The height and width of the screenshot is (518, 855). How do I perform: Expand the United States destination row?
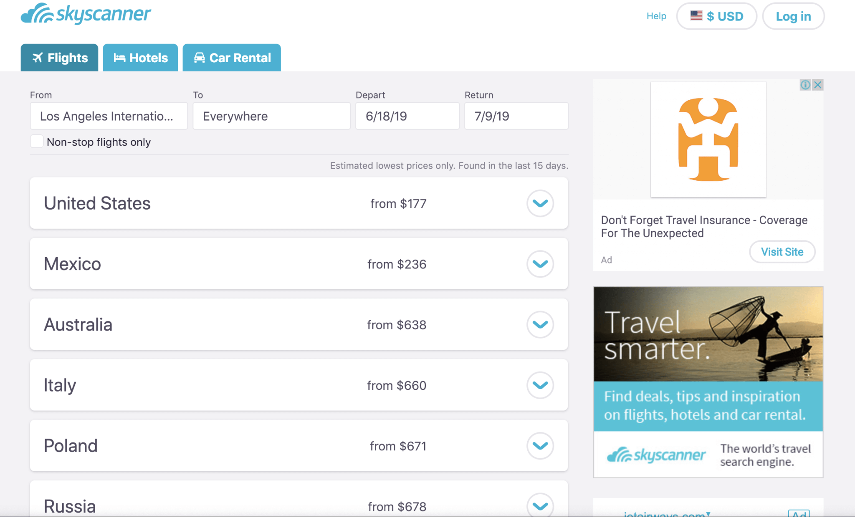point(540,203)
